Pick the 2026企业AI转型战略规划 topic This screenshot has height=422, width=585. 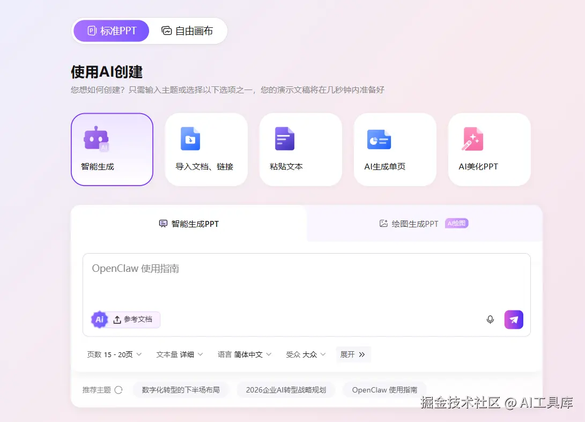point(286,390)
